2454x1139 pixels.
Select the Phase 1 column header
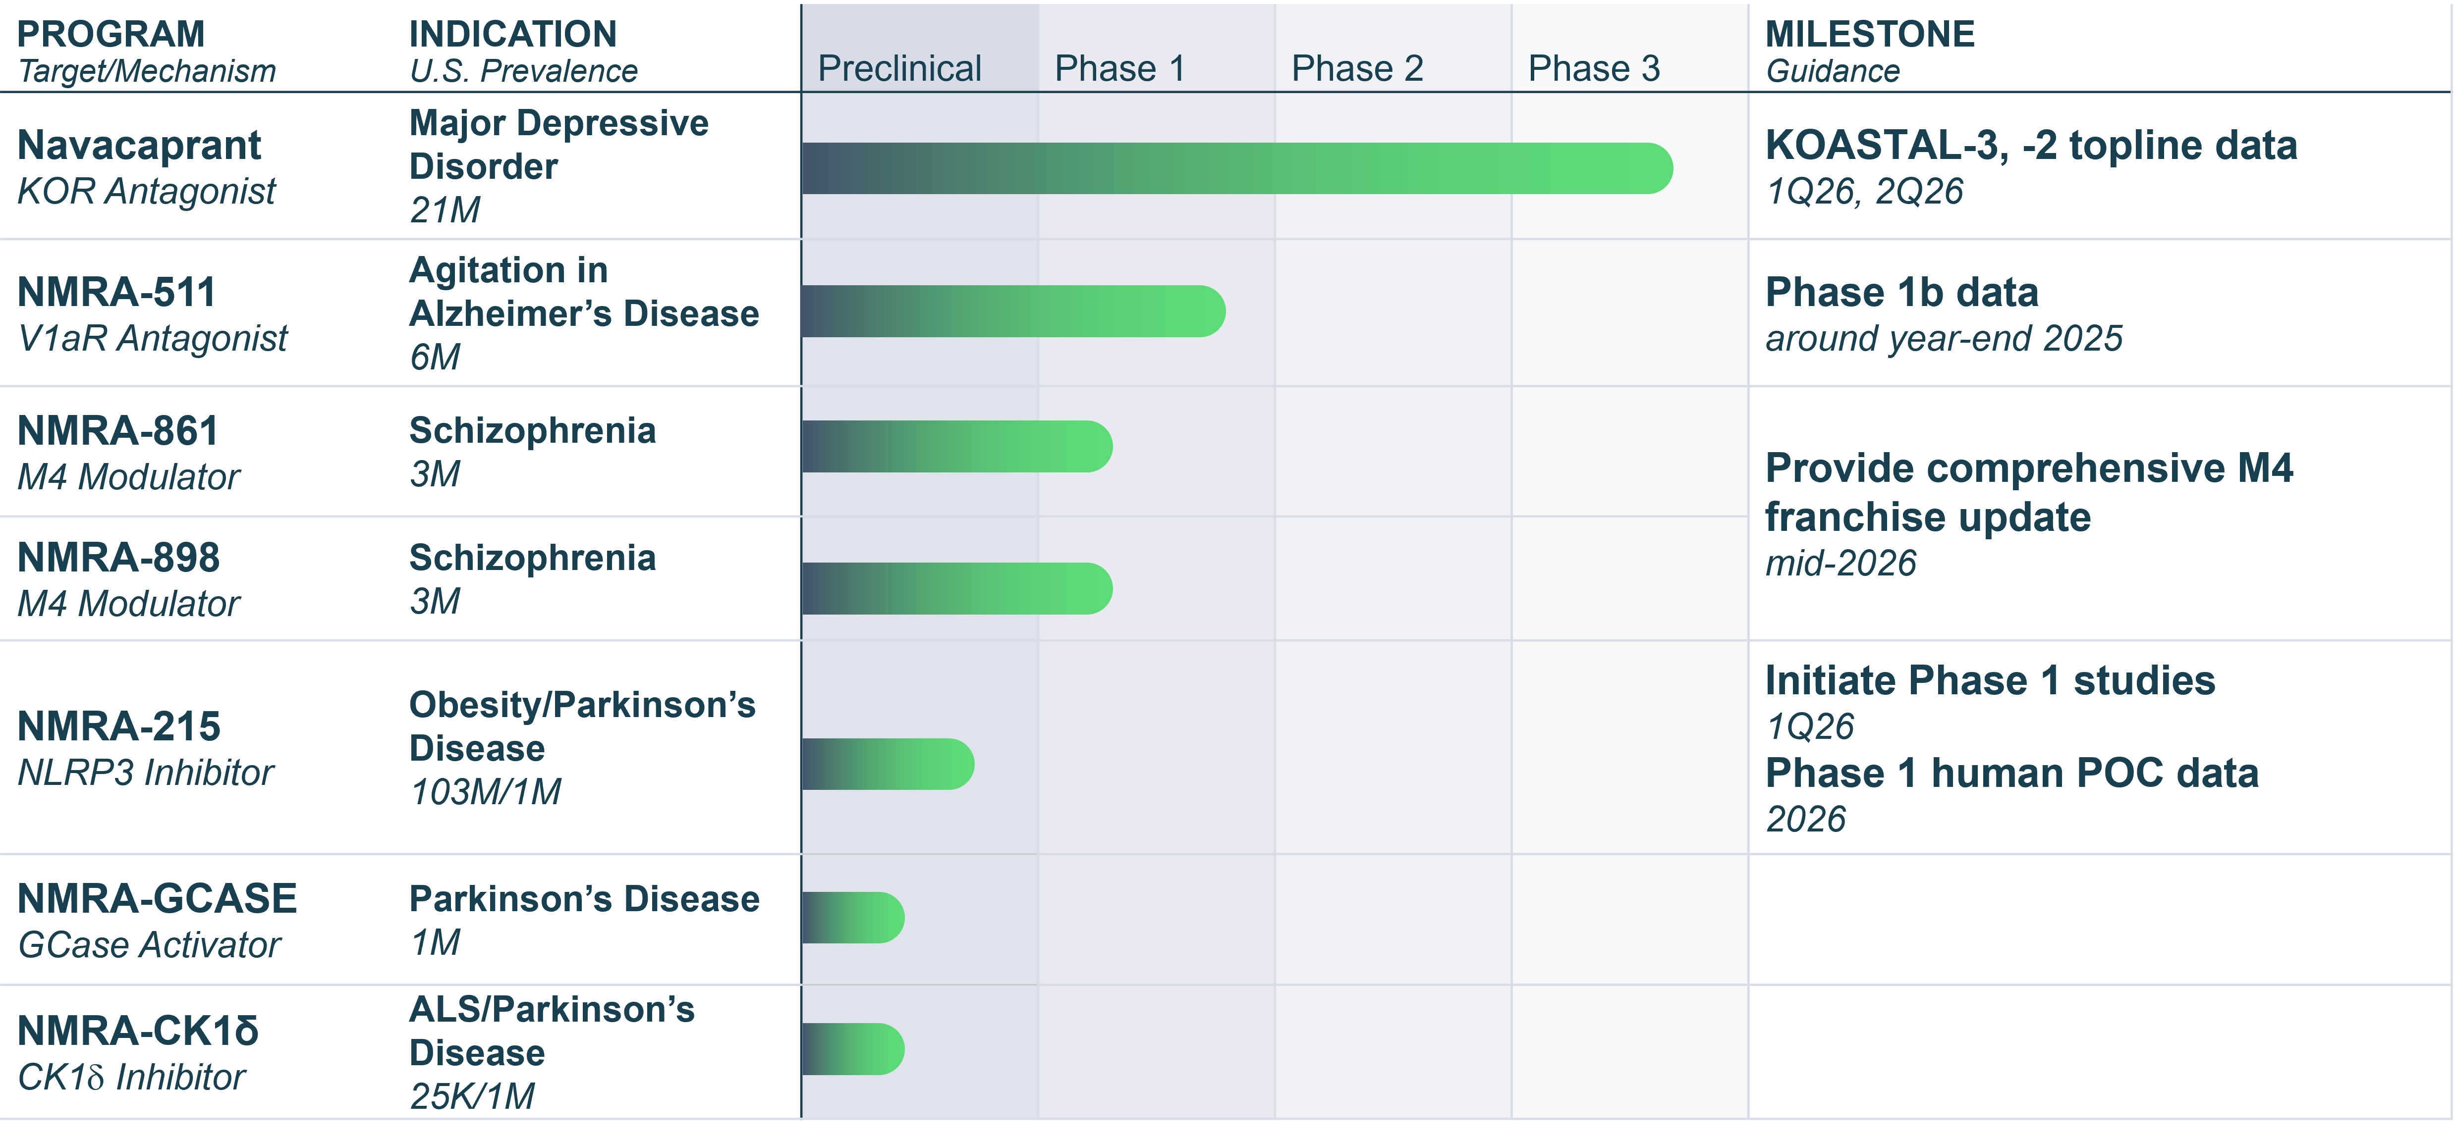[x=1120, y=68]
